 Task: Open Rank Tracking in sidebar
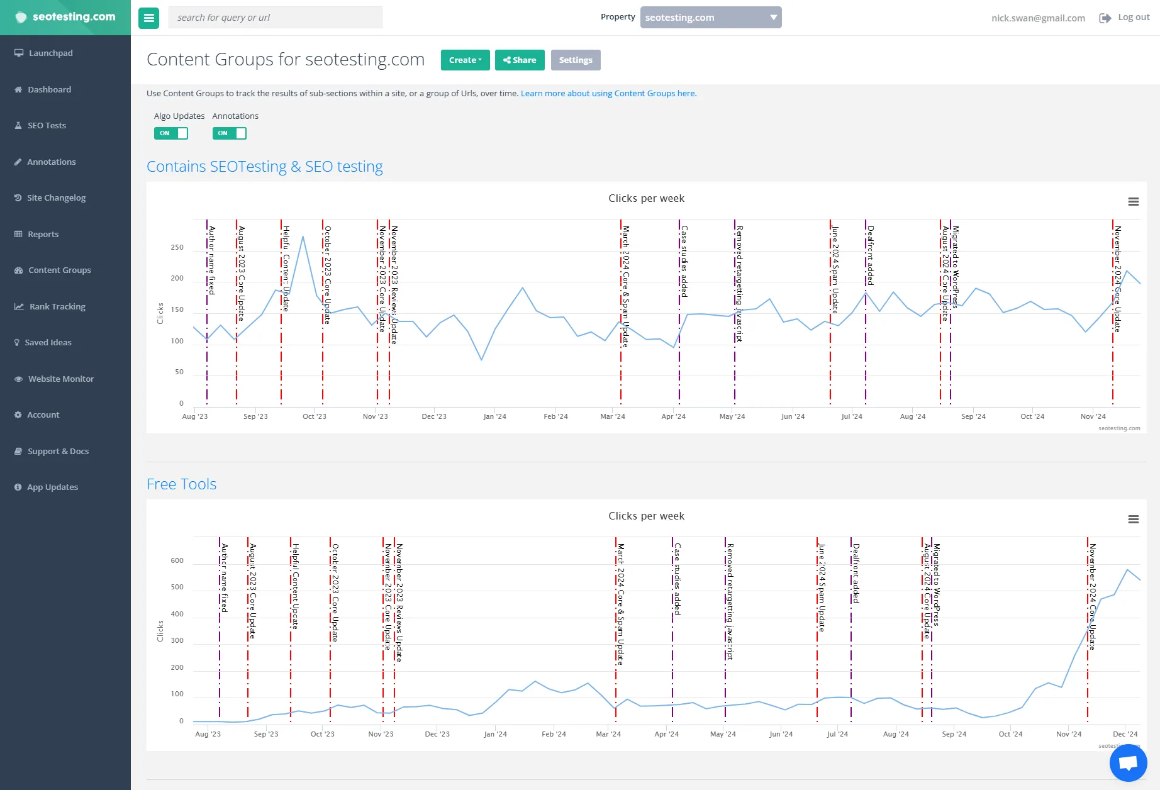coord(56,306)
